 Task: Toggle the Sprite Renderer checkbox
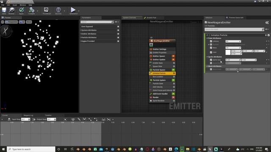click(174, 100)
